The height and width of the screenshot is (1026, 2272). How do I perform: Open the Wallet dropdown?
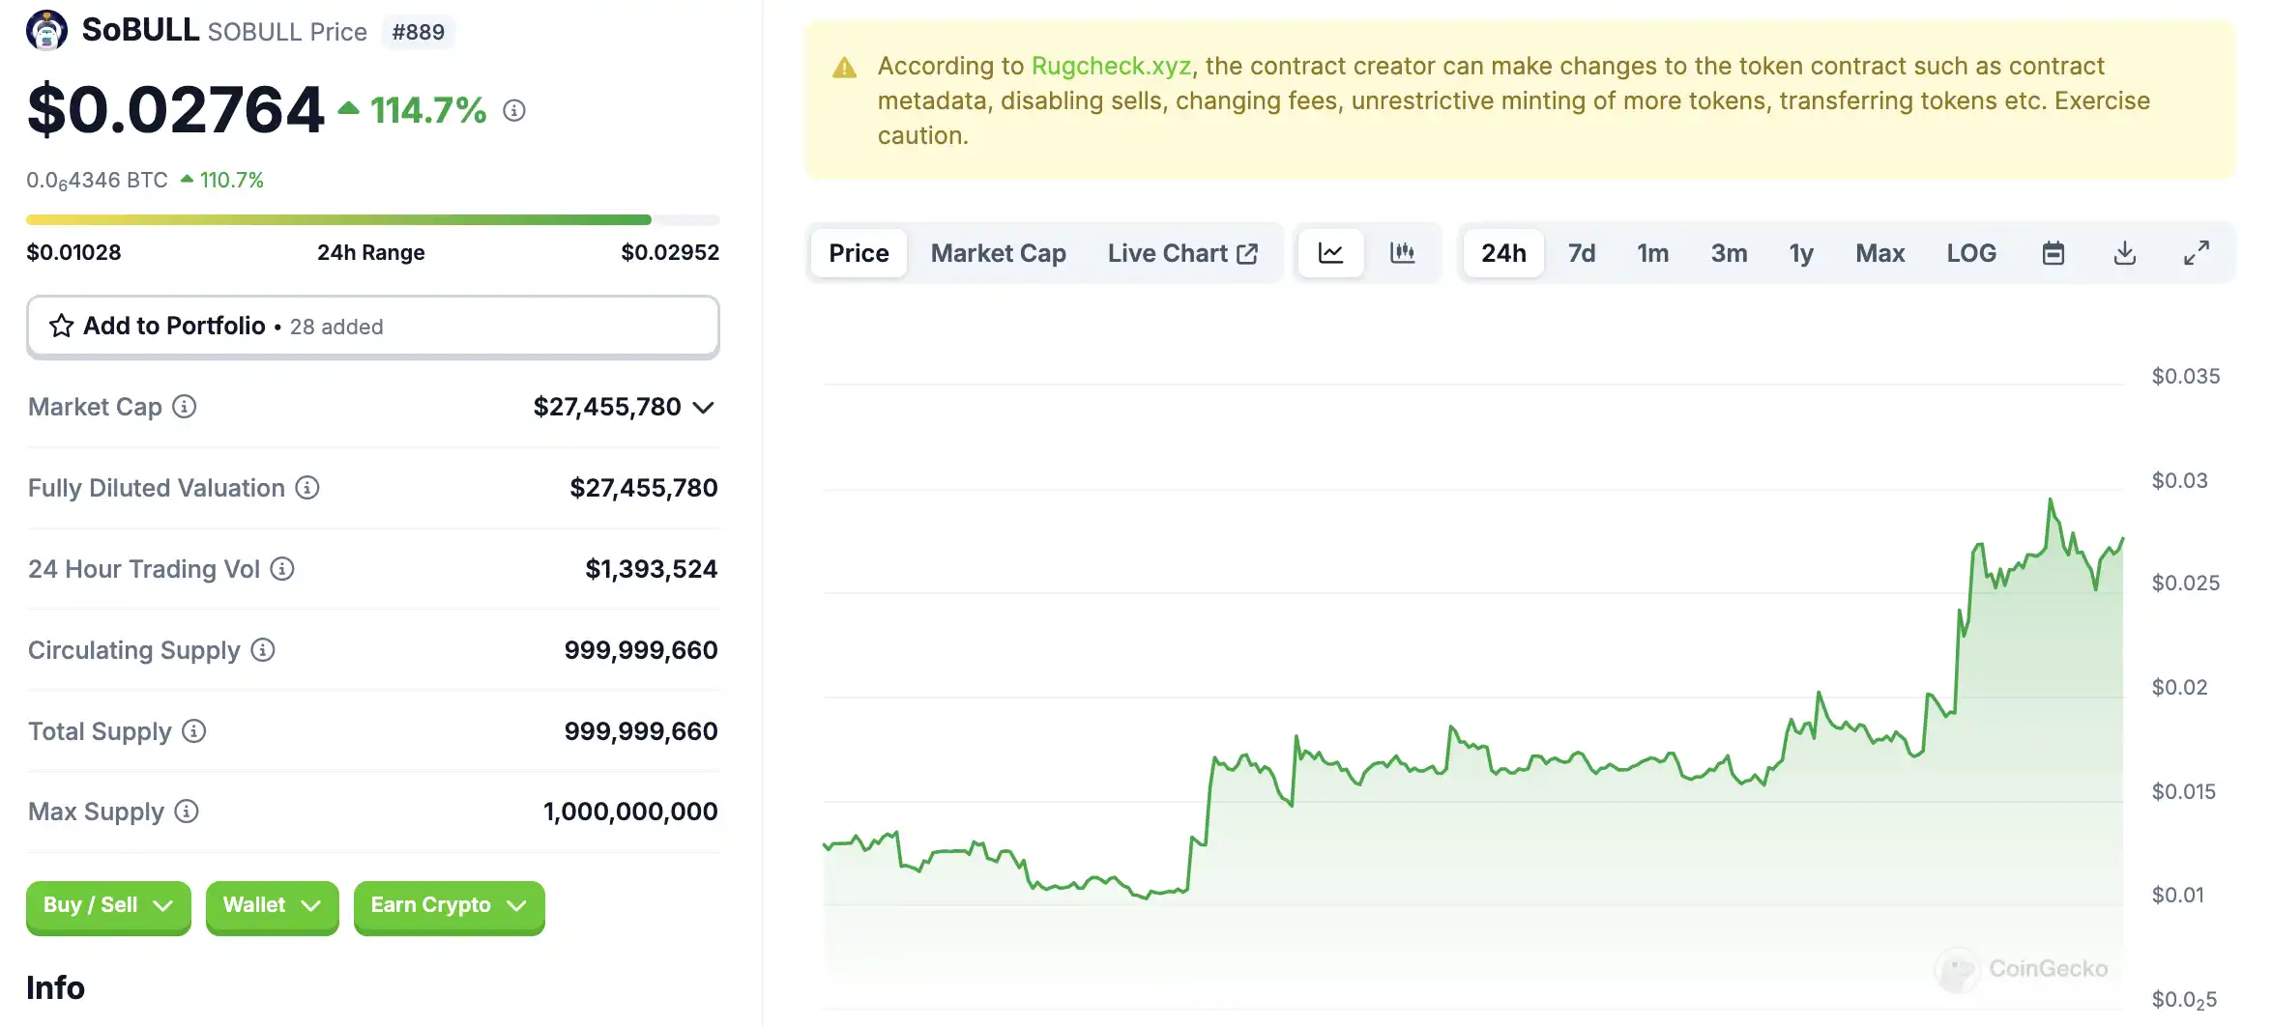(x=272, y=906)
